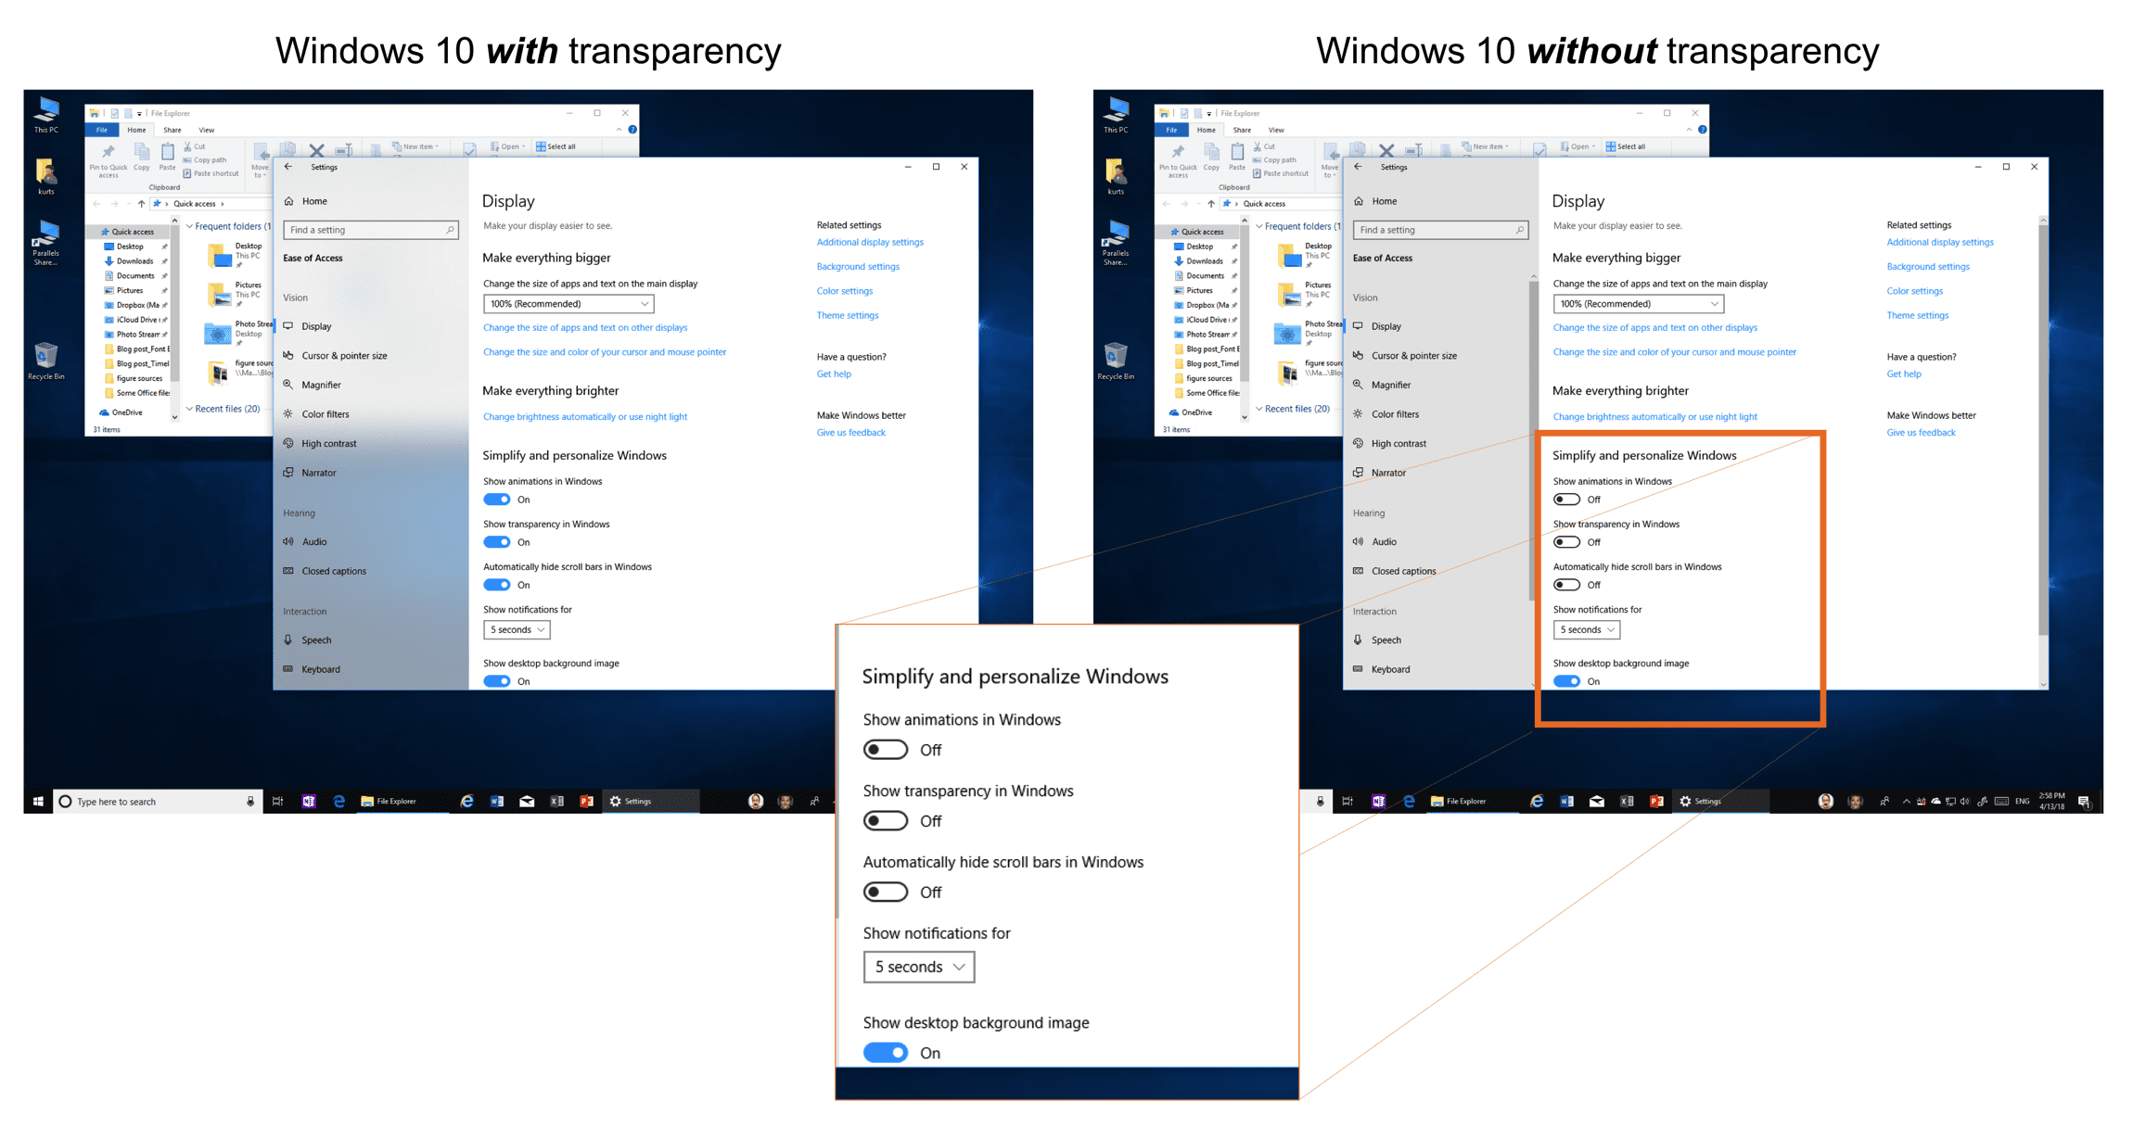Click the Windows Start button on left taskbar
Viewport: 2133px width, 1127px height.
(38, 802)
